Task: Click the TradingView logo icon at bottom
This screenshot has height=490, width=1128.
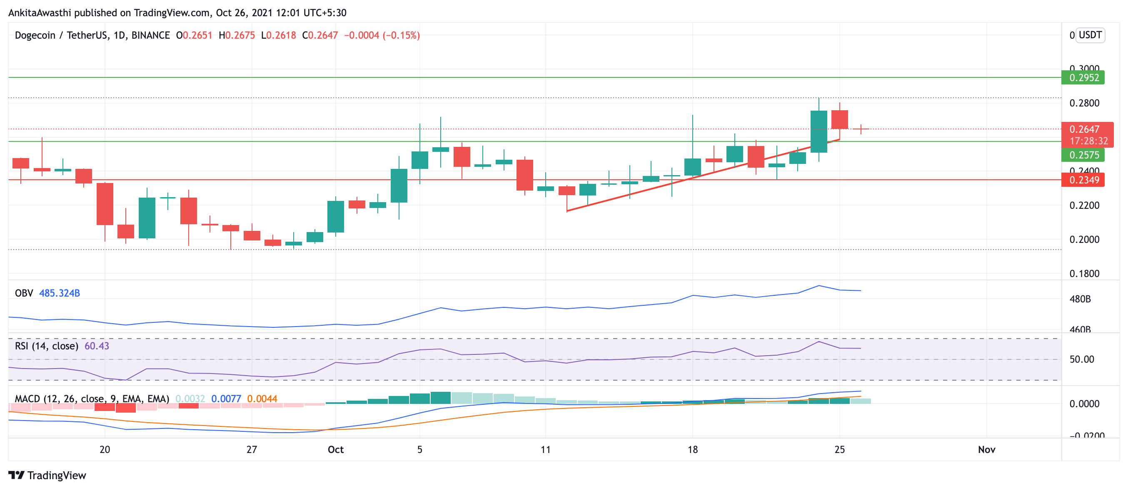Action: pyautogui.click(x=17, y=475)
